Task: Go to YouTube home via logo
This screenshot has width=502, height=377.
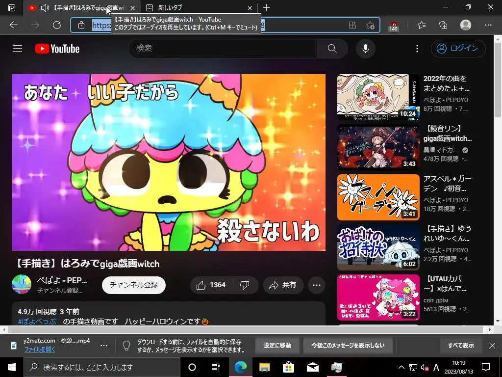Action: [x=57, y=49]
